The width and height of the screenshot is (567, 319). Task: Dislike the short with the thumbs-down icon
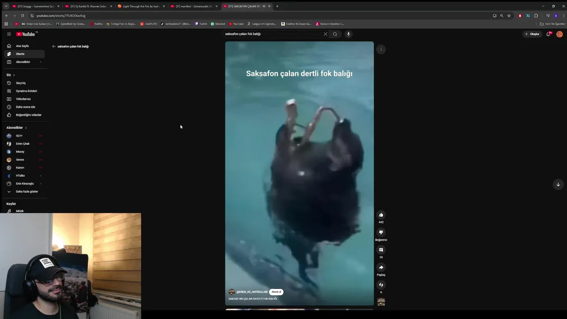point(381,232)
